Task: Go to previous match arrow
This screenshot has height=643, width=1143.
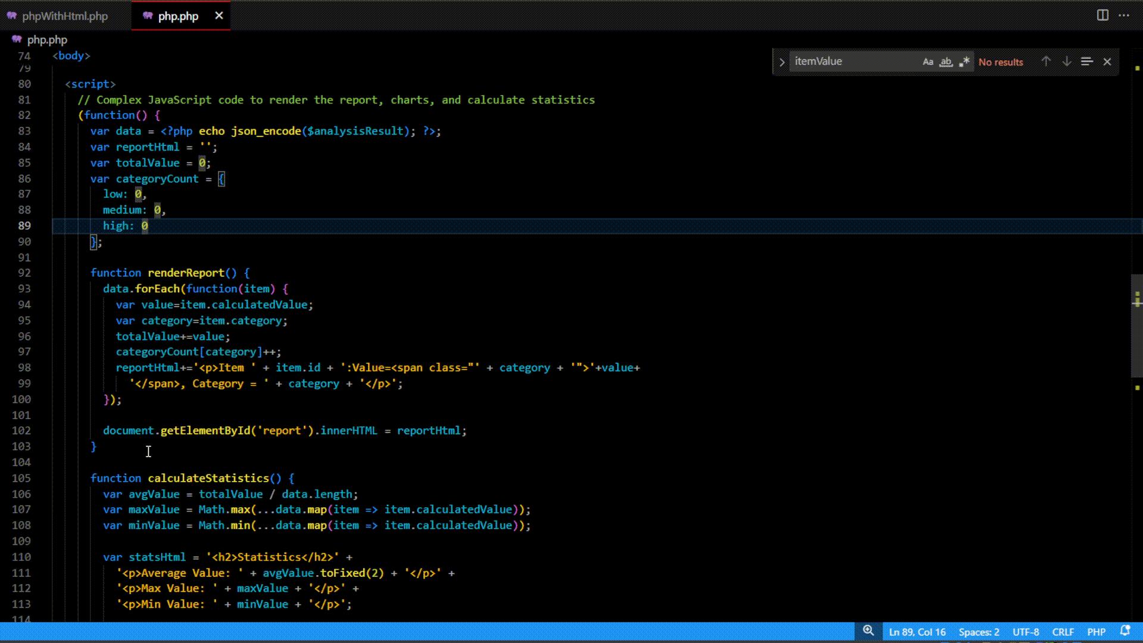Action: pos(1046,61)
